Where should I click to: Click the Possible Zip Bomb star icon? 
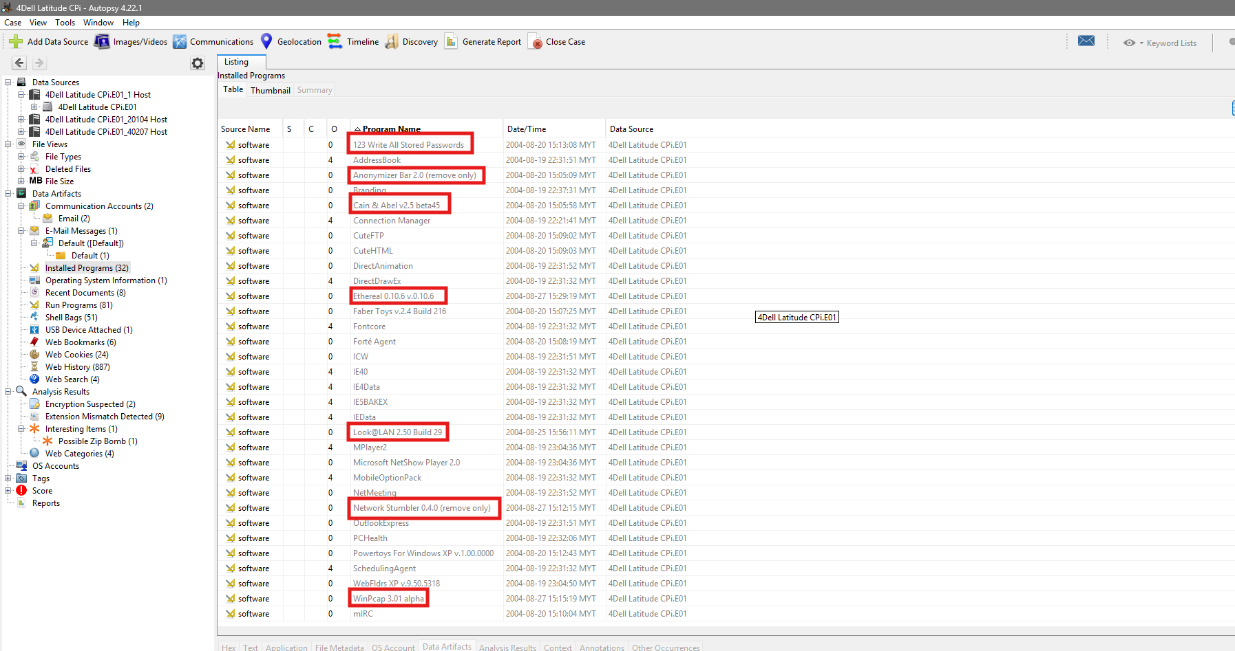click(47, 441)
